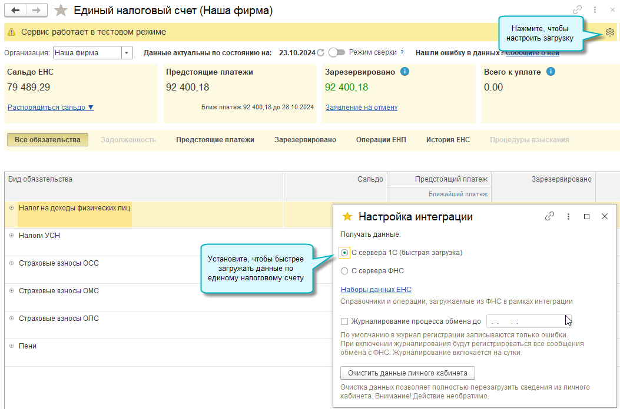Image resolution: width=620 pixels, height=409 pixels.
Task: Go forward with the right arrow button
Action: pos(37,11)
